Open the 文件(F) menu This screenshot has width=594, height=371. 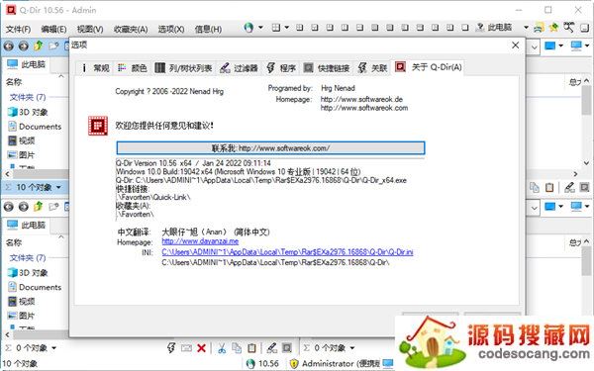coord(18,29)
